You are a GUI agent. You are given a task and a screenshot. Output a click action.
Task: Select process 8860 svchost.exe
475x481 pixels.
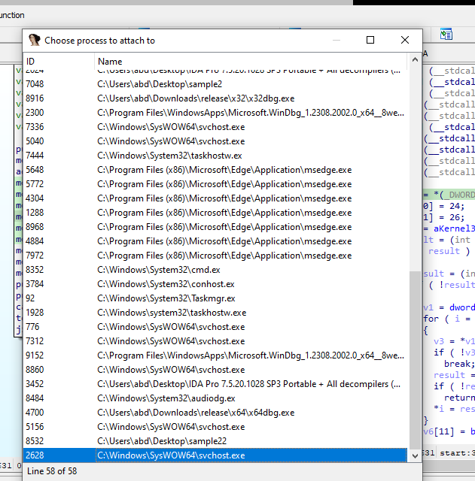pyautogui.click(x=215, y=369)
